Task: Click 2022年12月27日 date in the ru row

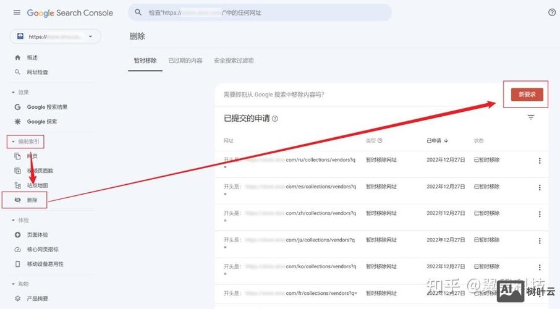Action: click(x=446, y=160)
